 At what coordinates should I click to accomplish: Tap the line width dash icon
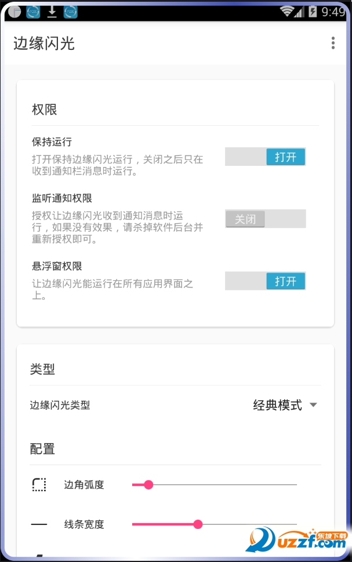(x=39, y=524)
